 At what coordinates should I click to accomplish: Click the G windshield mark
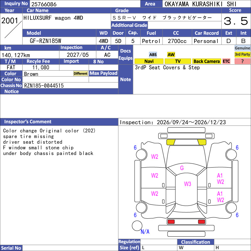(x=182, y=168)
